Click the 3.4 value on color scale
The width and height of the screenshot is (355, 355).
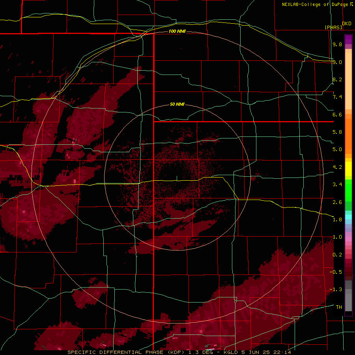tap(337, 185)
